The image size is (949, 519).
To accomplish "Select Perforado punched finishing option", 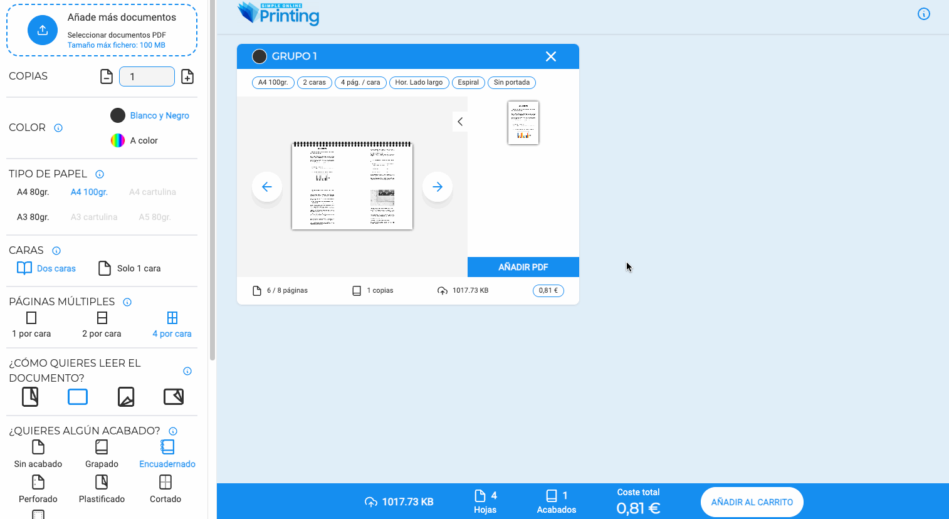I will 38,489.
